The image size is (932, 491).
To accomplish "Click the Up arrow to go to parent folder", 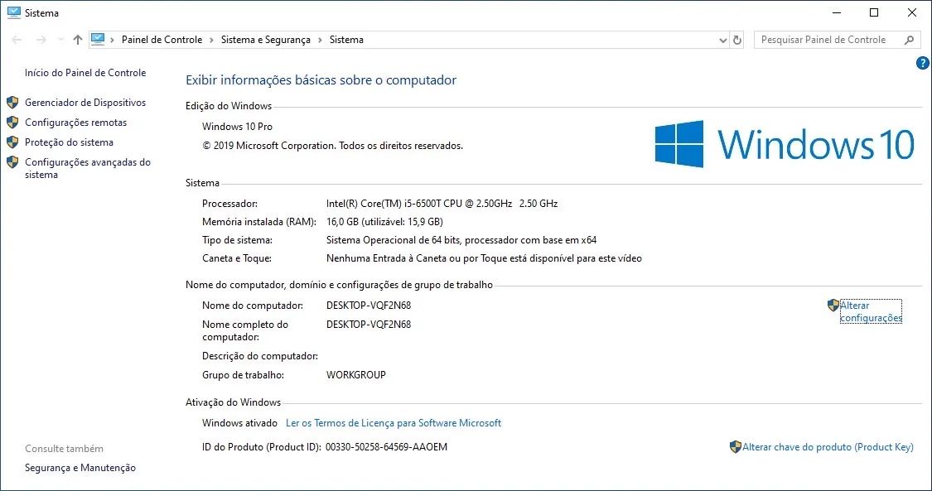I will coord(77,39).
